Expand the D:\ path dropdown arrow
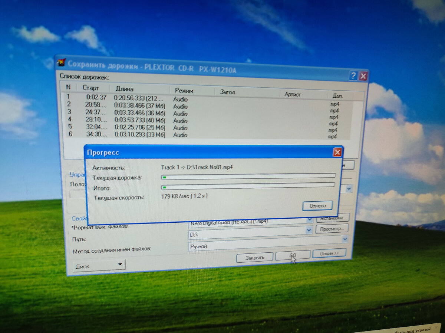445x333 pixels. (x=309, y=231)
